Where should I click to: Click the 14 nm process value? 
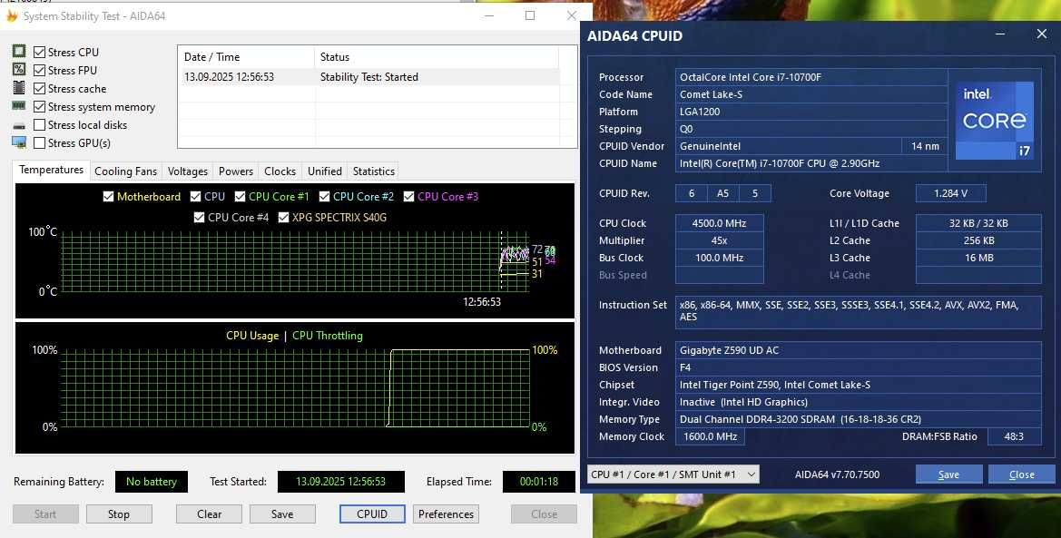(925, 146)
